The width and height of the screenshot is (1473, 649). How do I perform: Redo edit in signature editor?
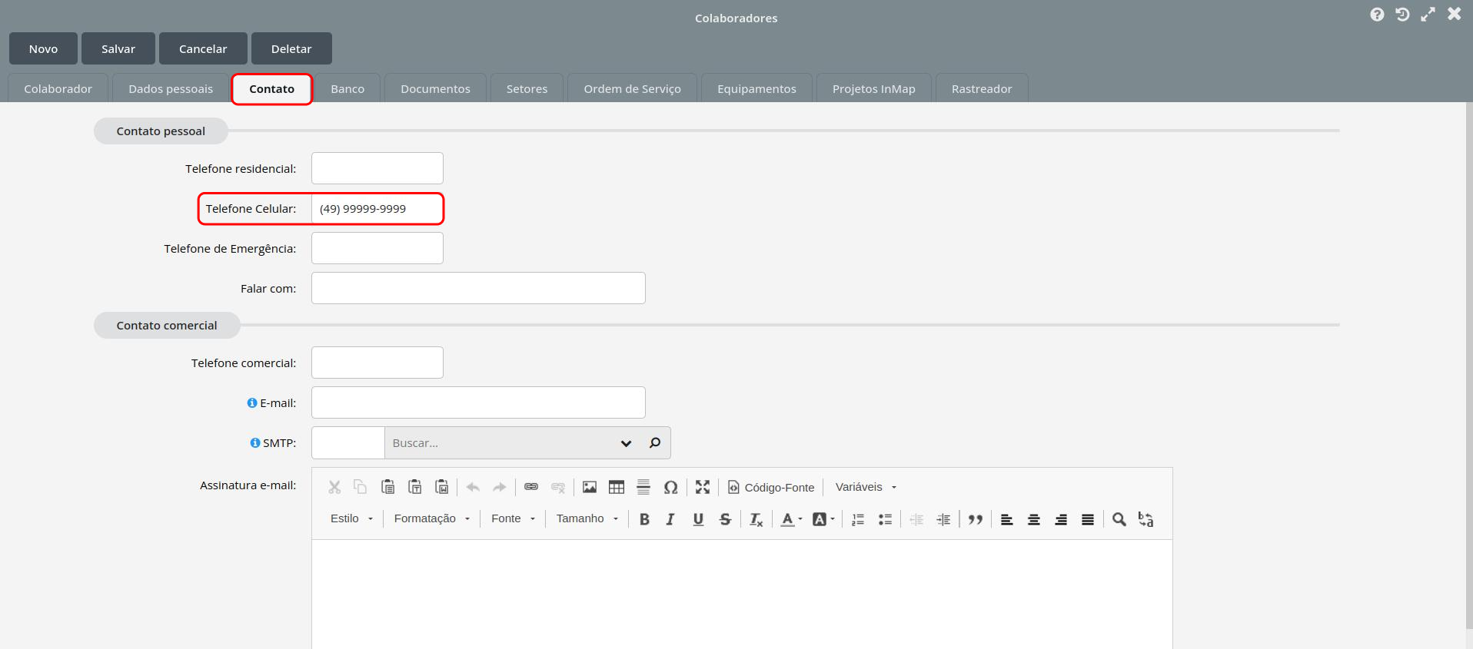(500, 487)
